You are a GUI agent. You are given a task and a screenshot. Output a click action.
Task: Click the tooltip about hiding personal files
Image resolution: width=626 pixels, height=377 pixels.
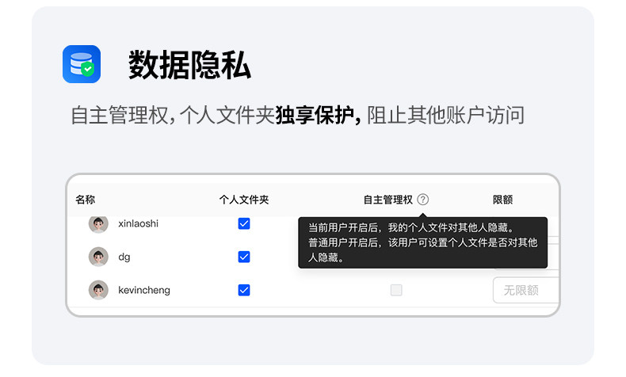(x=422, y=242)
